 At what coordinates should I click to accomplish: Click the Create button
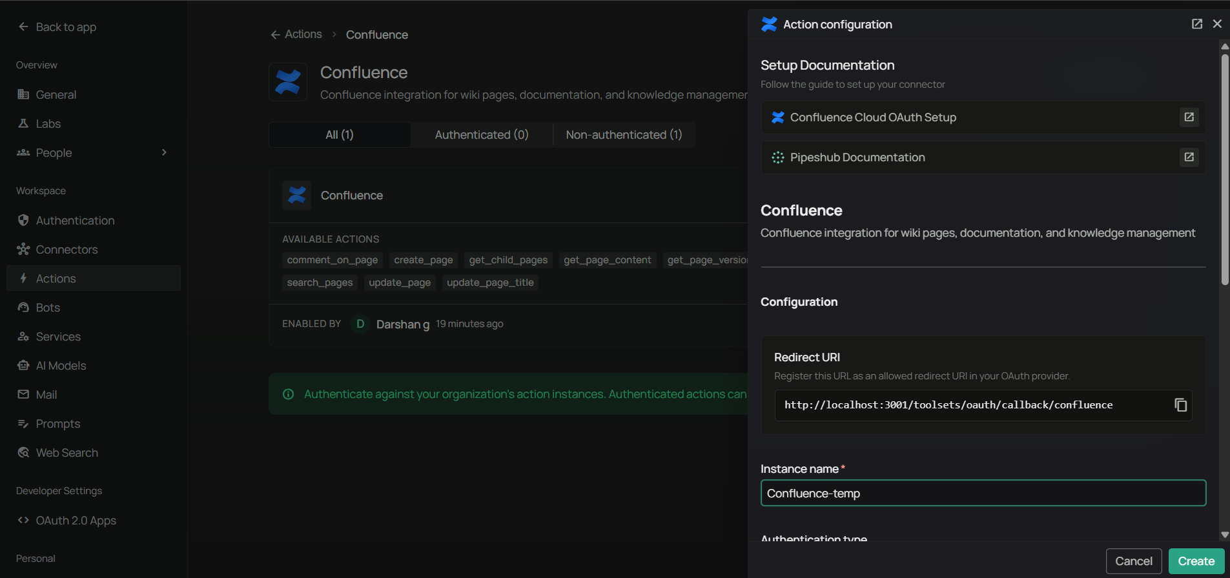(1196, 561)
